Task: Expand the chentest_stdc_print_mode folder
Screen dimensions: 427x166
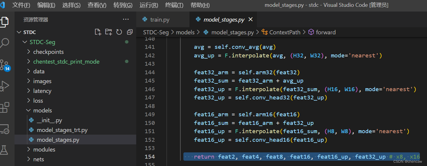Action: (x=28, y=62)
